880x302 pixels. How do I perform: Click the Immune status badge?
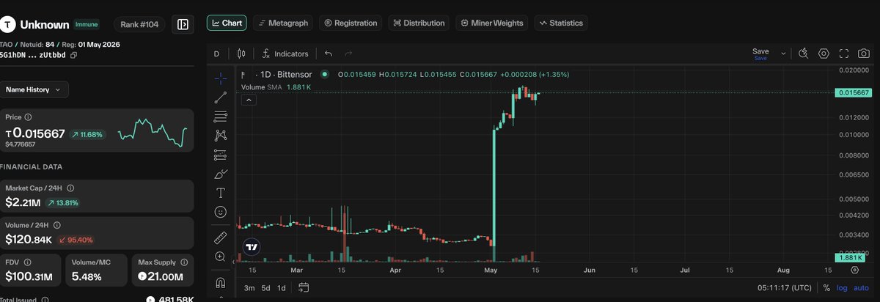click(x=87, y=24)
